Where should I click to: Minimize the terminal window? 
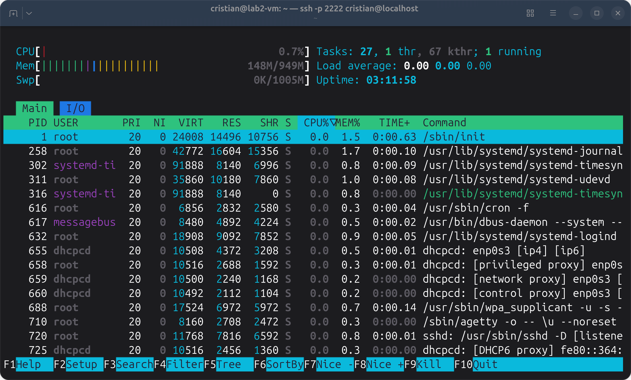coord(576,13)
